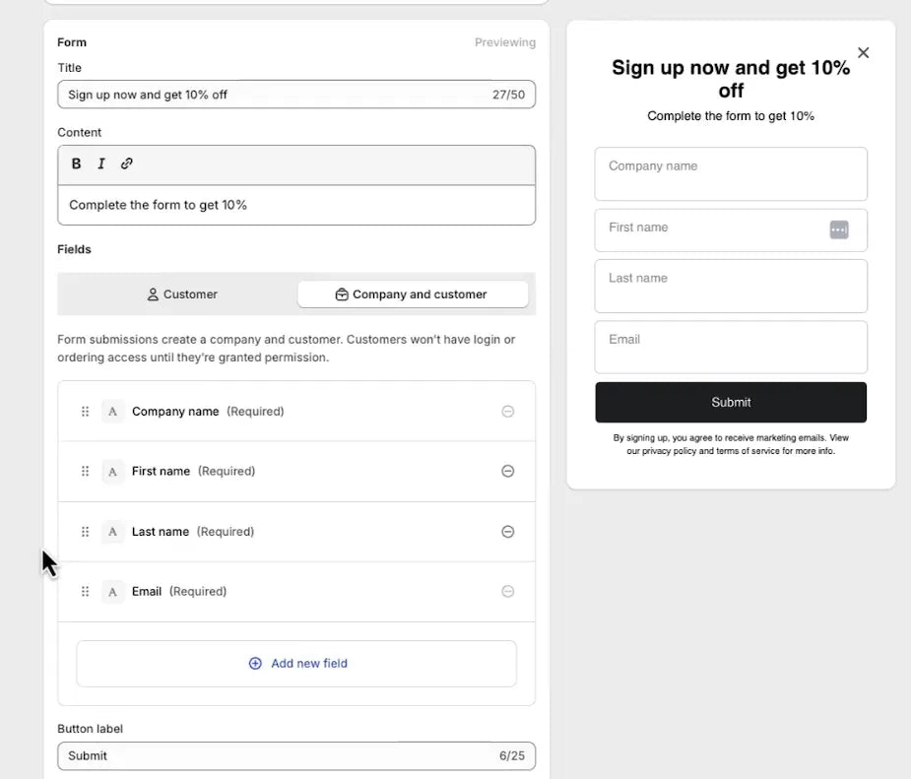This screenshot has height=779, width=911.
Task: Close the signup form preview popup
Action: tap(863, 52)
